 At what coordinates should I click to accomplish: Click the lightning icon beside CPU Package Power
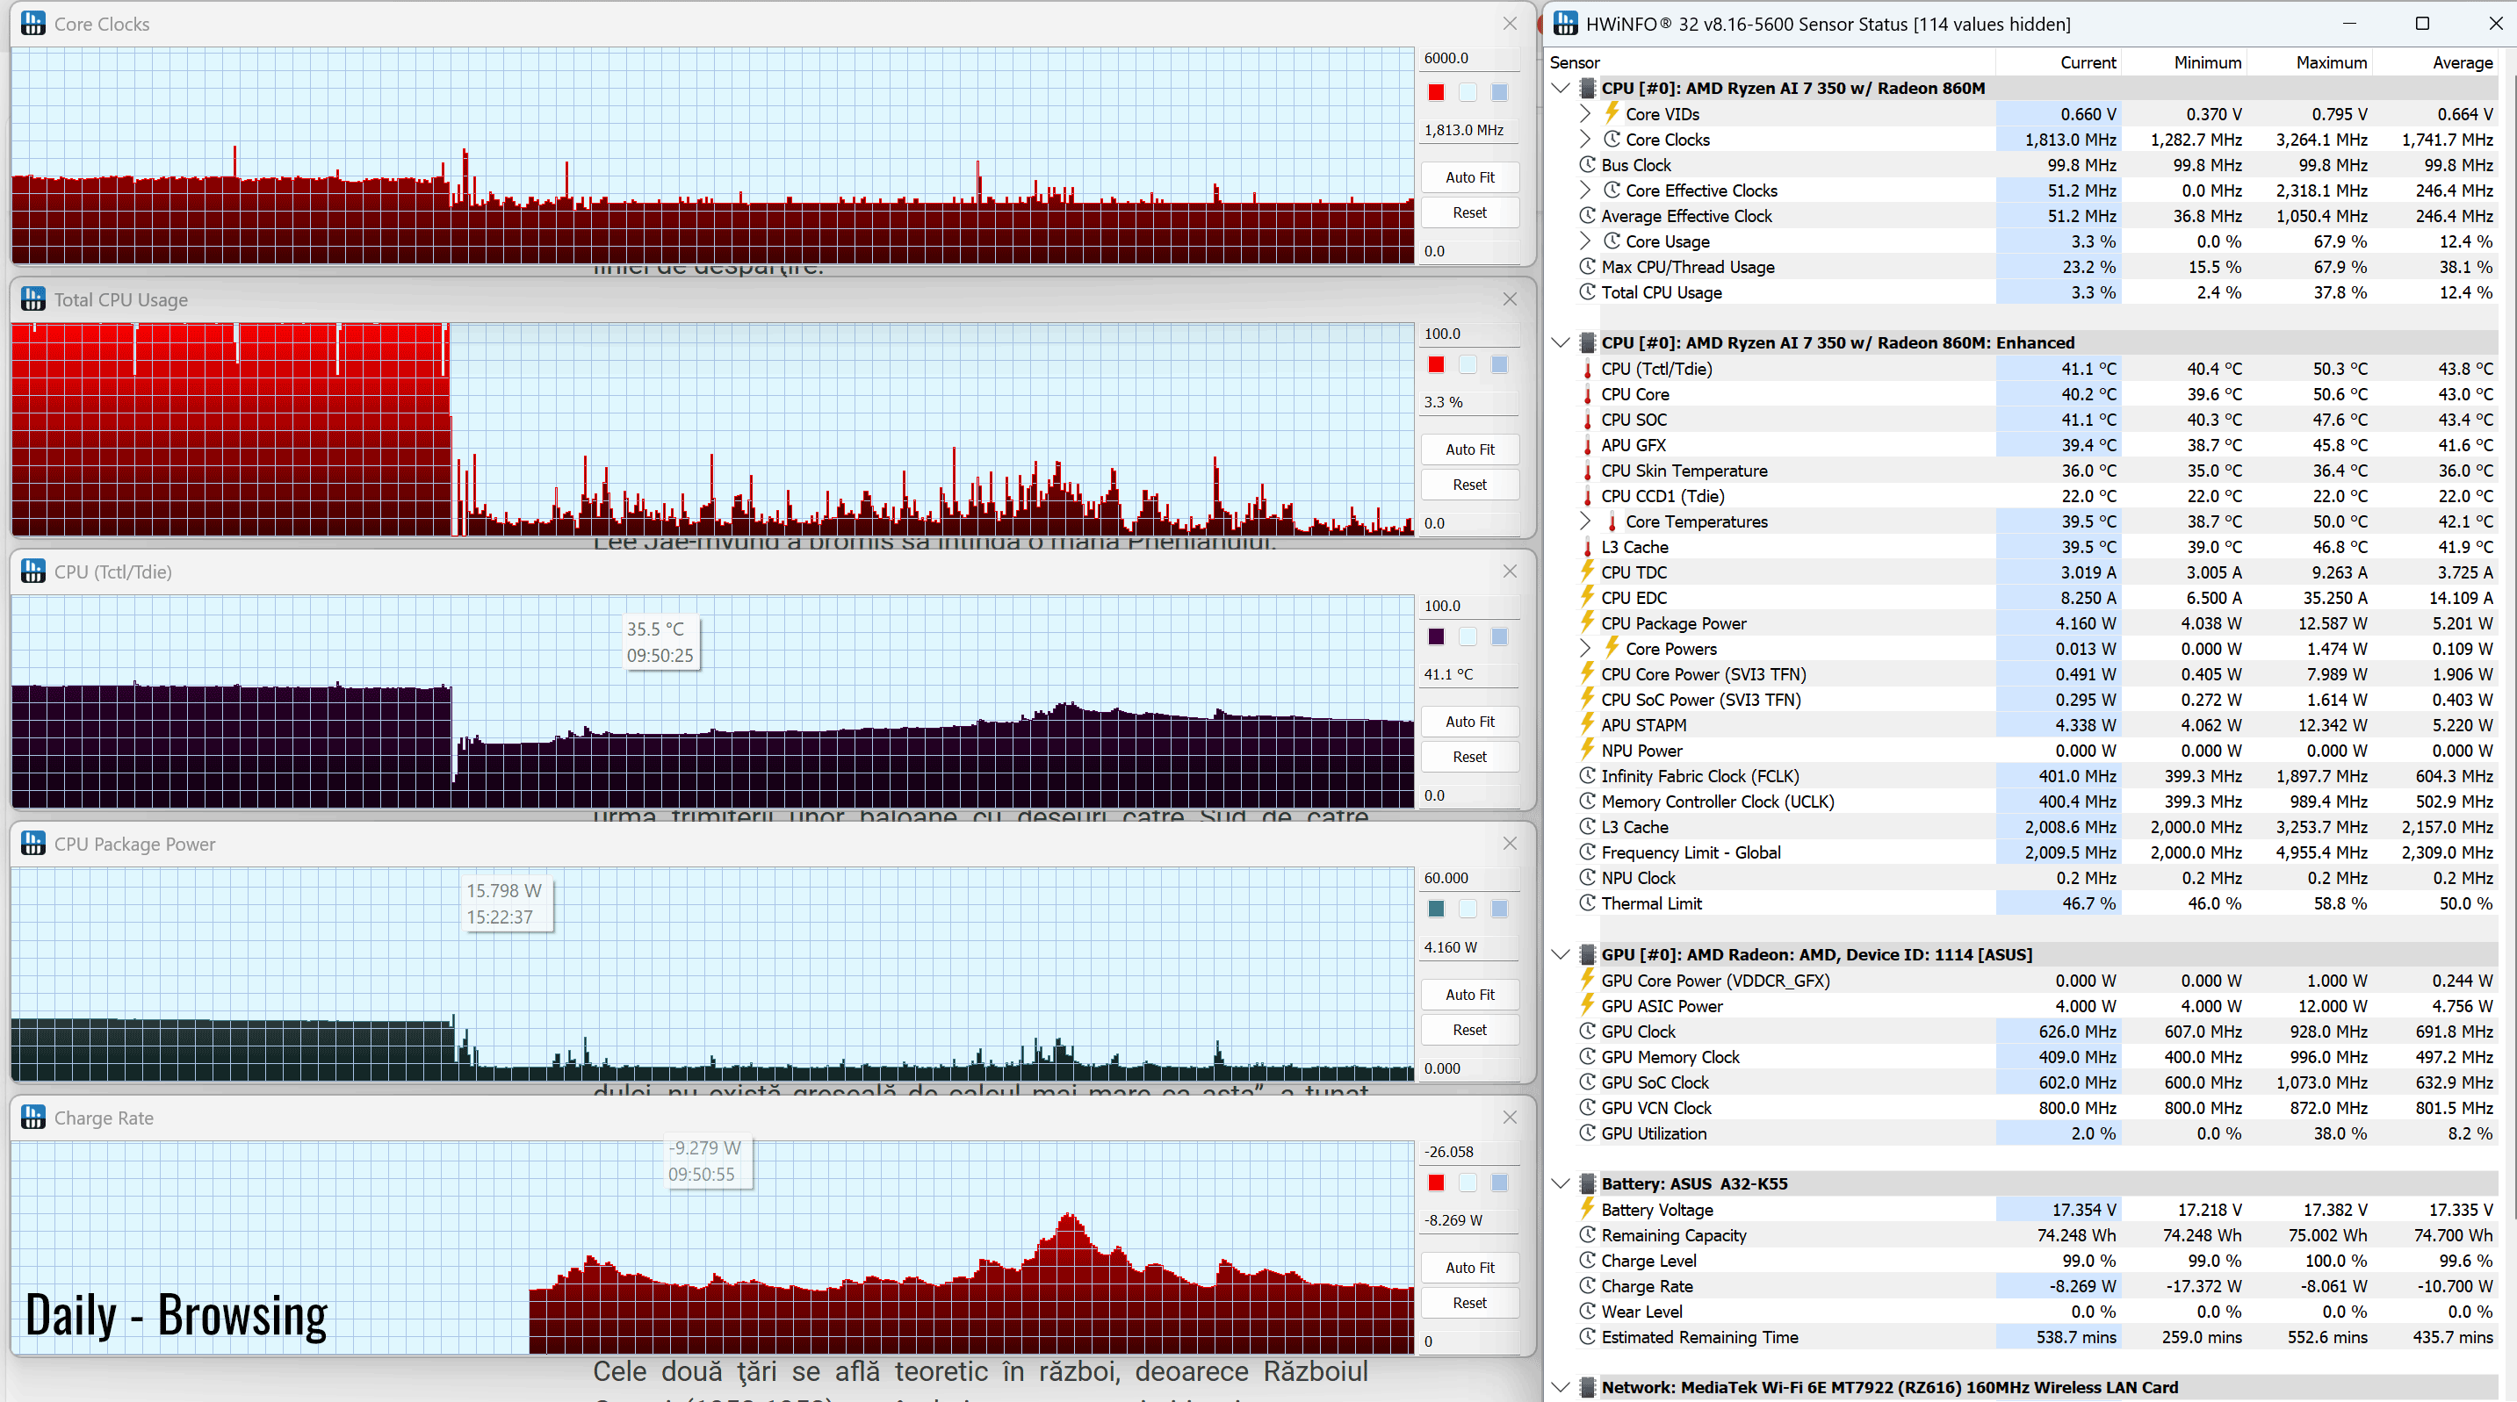1587,622
